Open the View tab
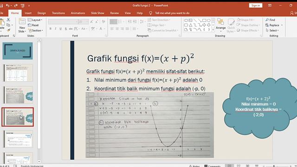 128,13
